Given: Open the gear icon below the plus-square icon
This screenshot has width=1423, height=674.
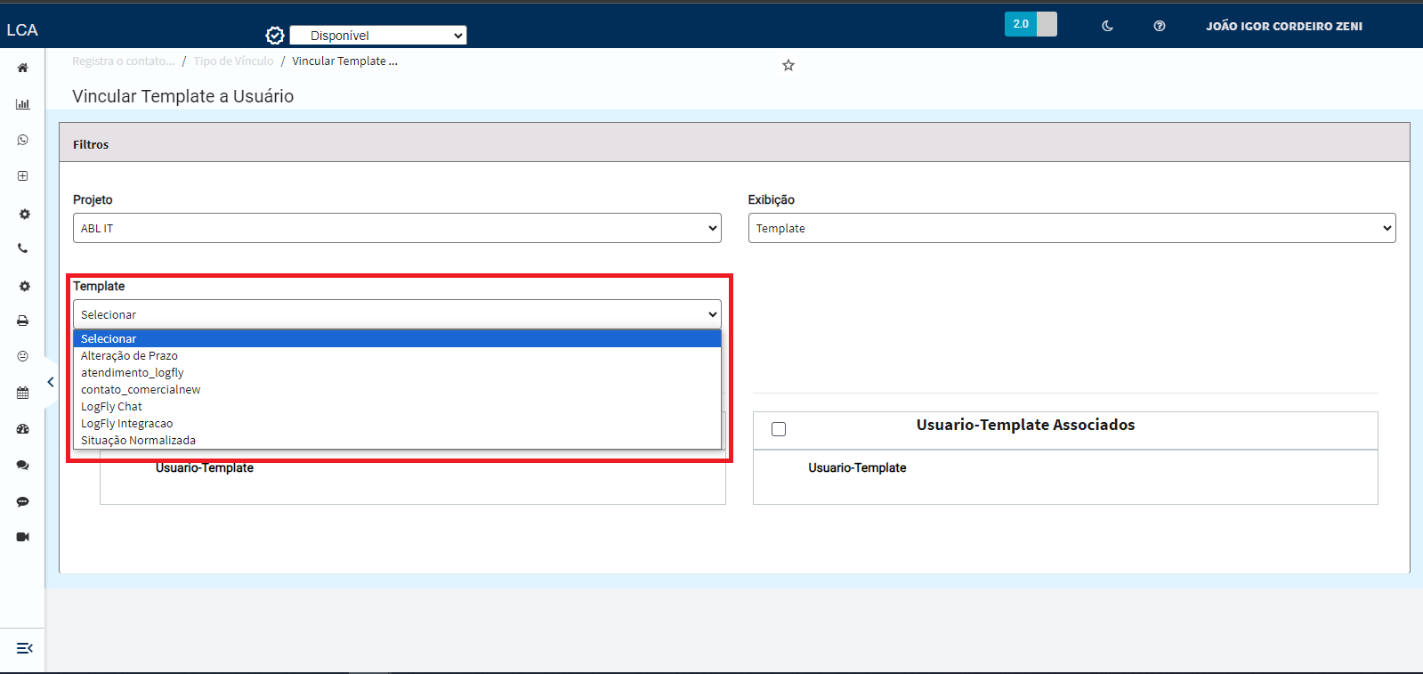Looking at the screenshot, I should point(24,214).
